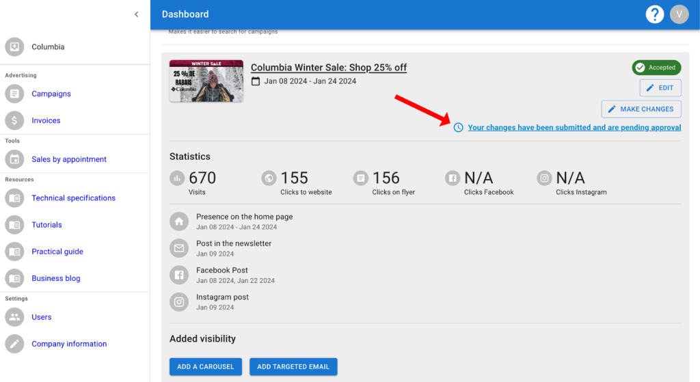Open the user avatar menu
The height and width of the screenshot is (382, 700).
click(x=679, y=14)
